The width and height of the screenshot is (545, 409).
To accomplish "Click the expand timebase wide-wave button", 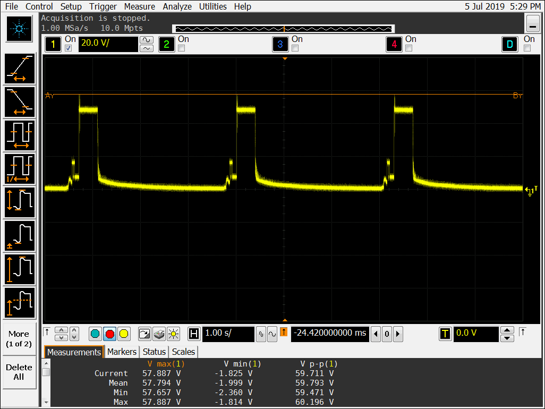I will pyautogui.click(x=272, y=334).
